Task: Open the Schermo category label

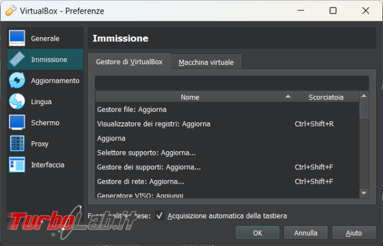Action: (45, 123)
